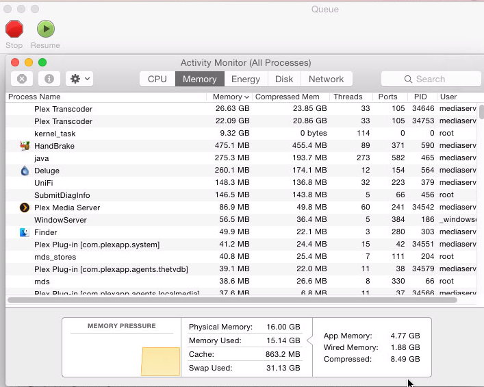484x387 pixels.
Task: Click the Wired Memory 1.88 GB value
Action: point(405,347)
